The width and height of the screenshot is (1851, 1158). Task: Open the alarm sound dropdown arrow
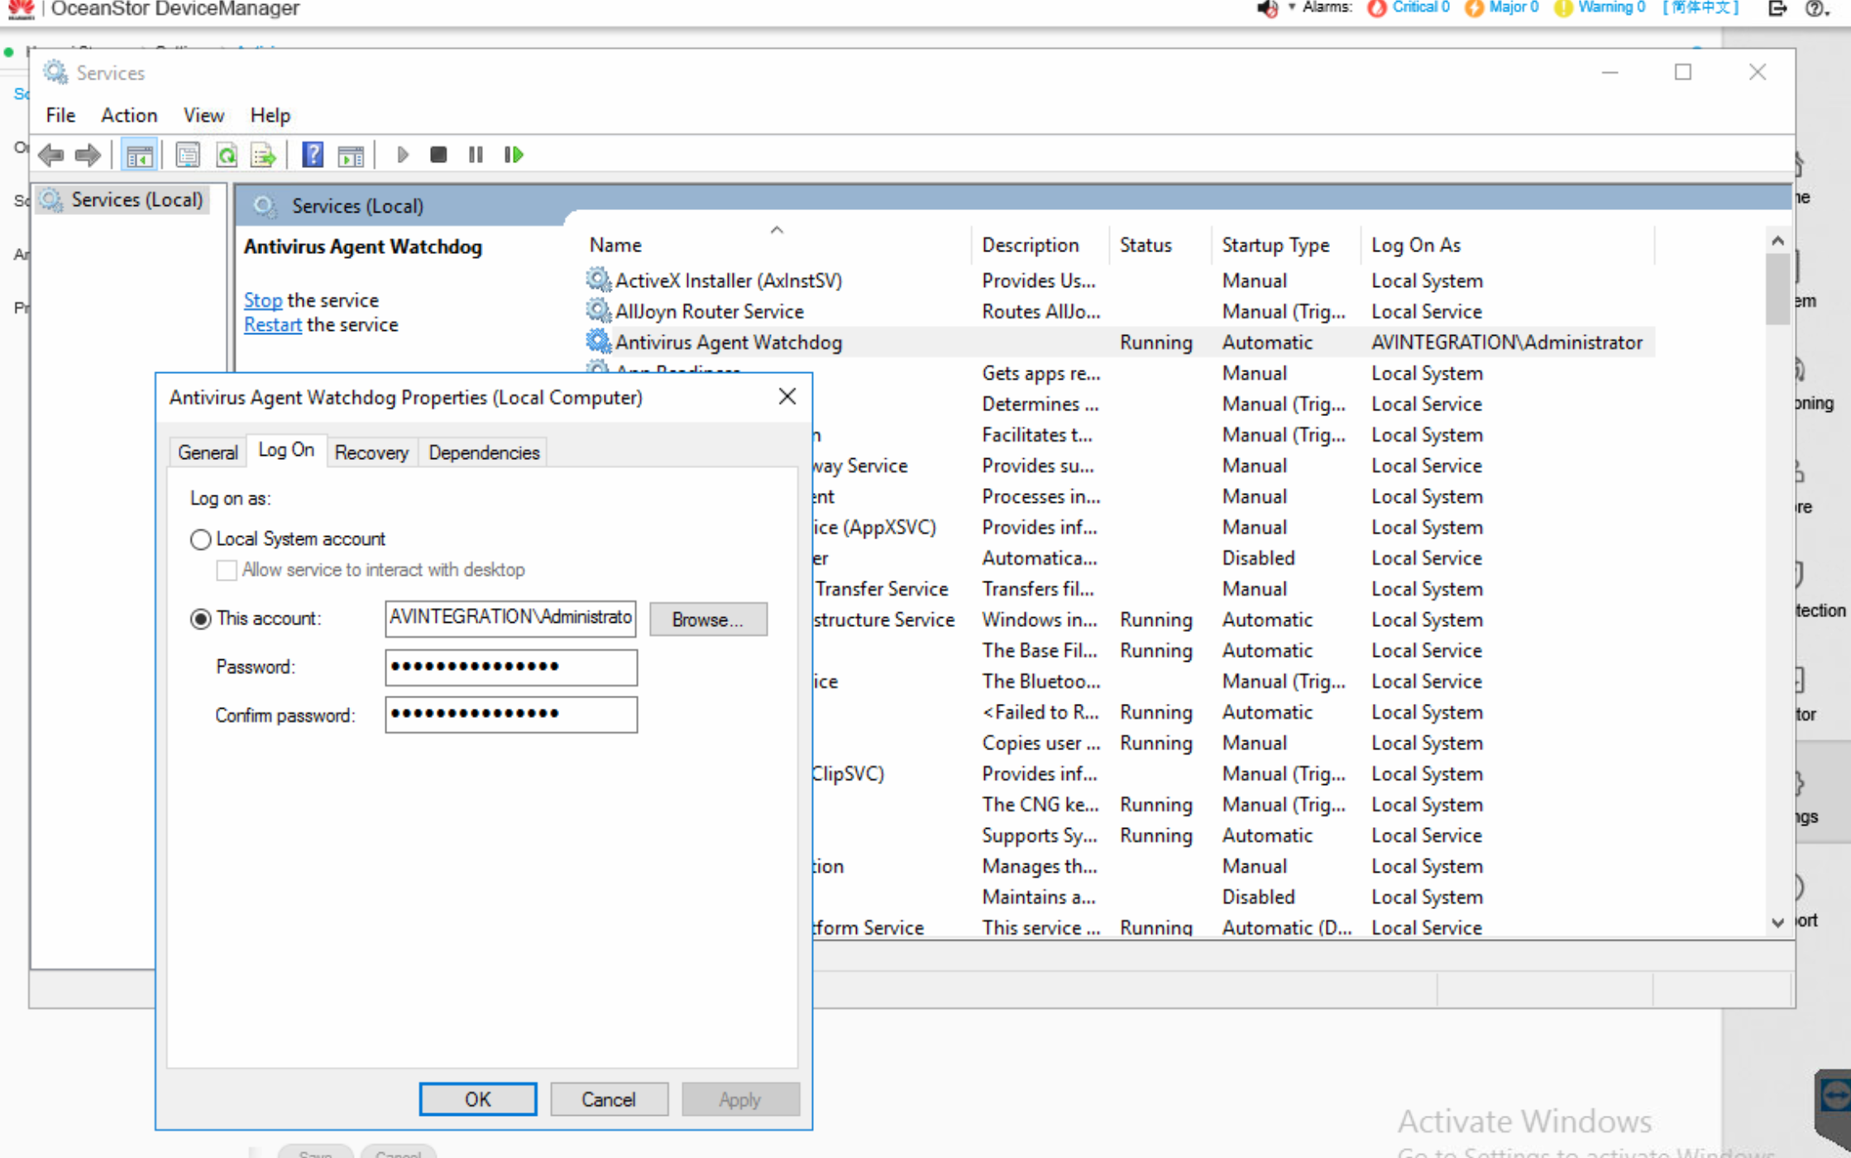coord(1292,7)
